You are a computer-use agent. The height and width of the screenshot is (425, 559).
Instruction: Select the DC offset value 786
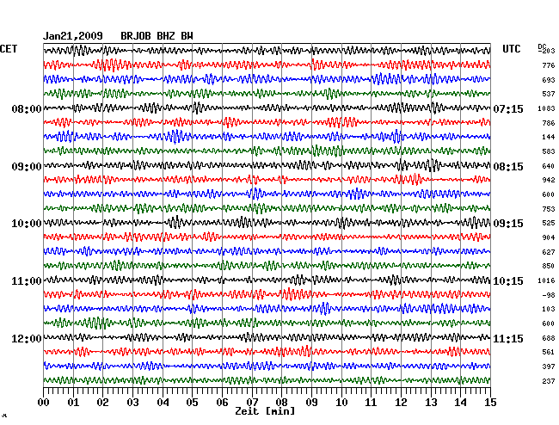(x=549, y=123)
